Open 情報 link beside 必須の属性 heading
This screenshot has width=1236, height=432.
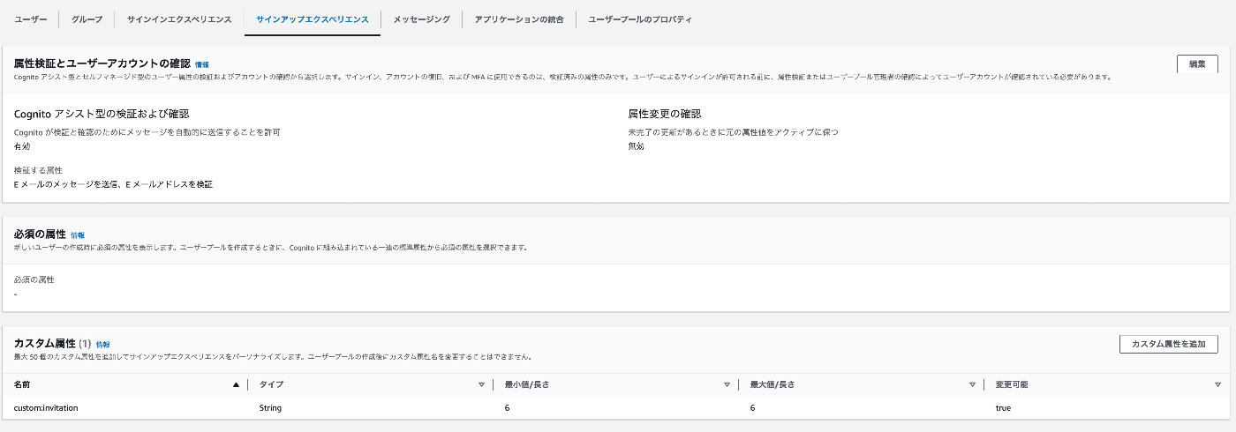click(78, 235)
